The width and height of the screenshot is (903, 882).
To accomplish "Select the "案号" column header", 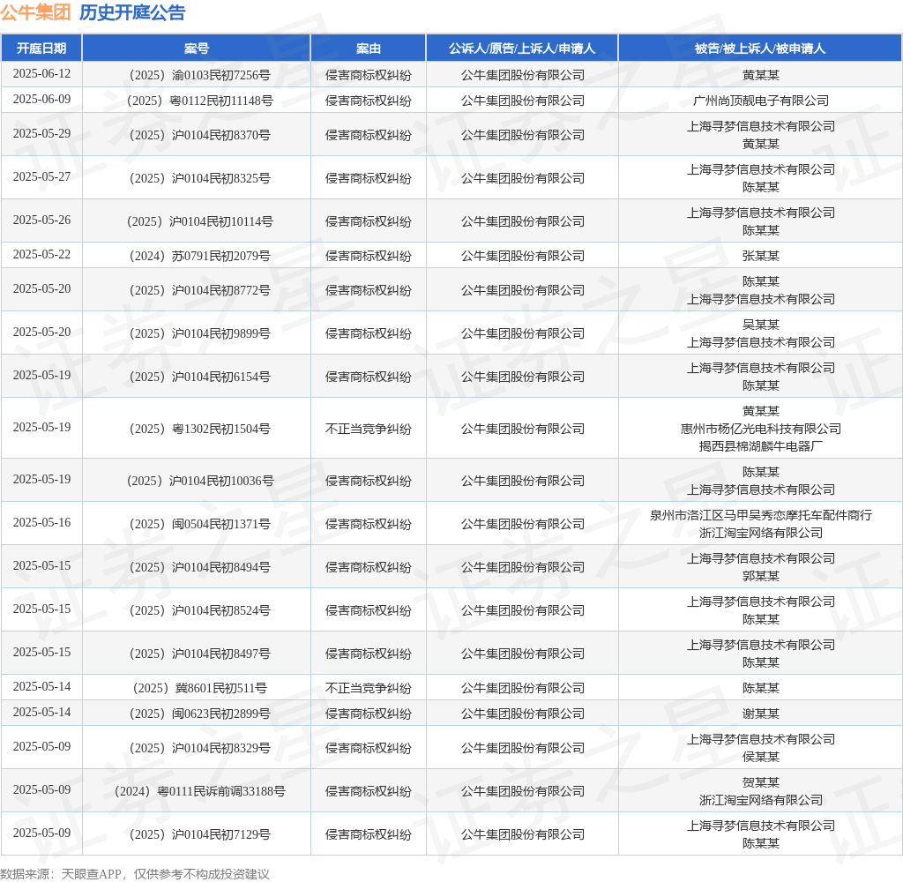I will coord(197,49).
